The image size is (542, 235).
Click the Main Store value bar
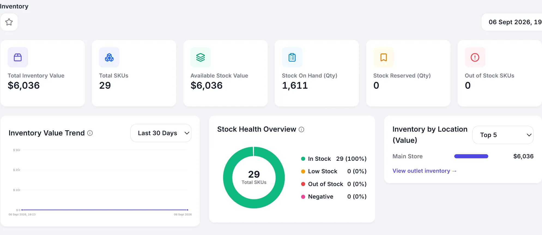[x=471, y=156]
